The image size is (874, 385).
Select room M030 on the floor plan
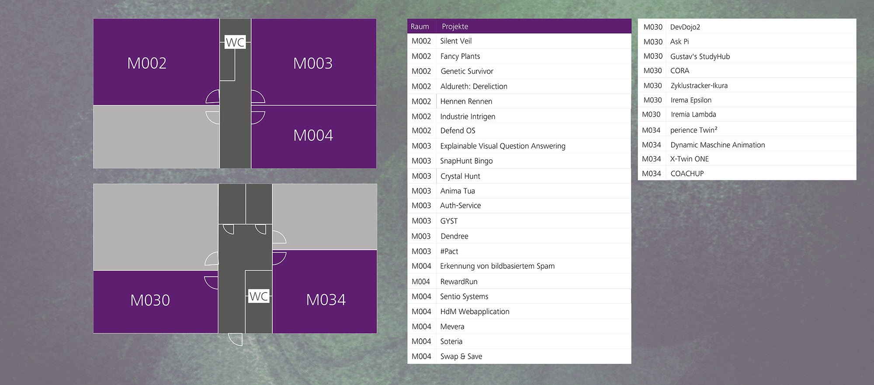click(150, 300)
